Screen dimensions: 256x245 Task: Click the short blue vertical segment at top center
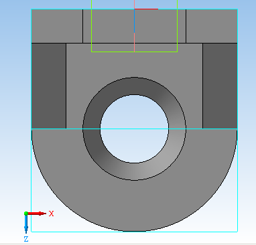(x=134, y=21)
